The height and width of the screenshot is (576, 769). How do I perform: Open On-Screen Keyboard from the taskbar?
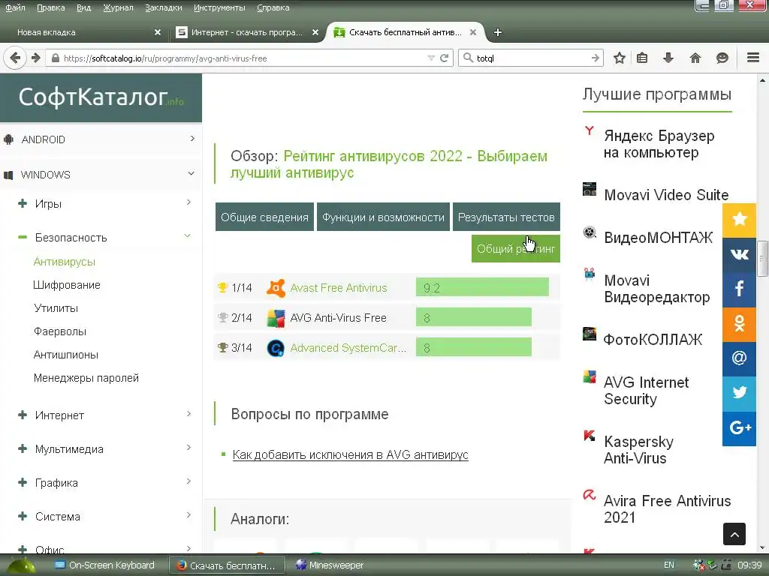(x=104, y=565)
